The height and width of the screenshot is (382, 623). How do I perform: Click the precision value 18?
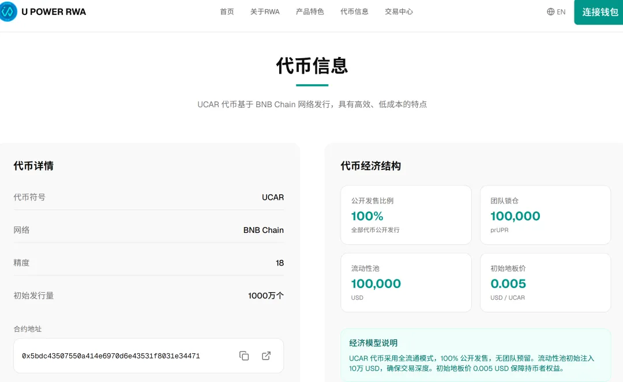pyautogui.click(x=280, y=263)
